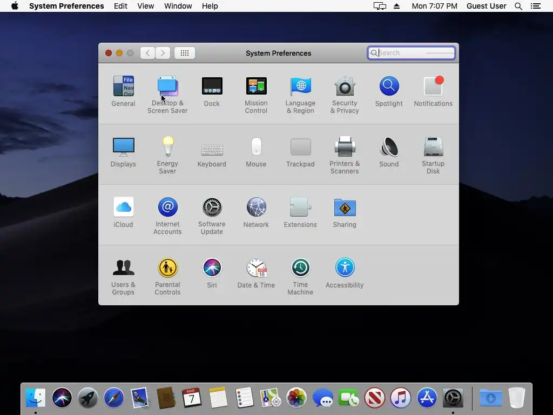Open Guest User account menu

(487, 6)
